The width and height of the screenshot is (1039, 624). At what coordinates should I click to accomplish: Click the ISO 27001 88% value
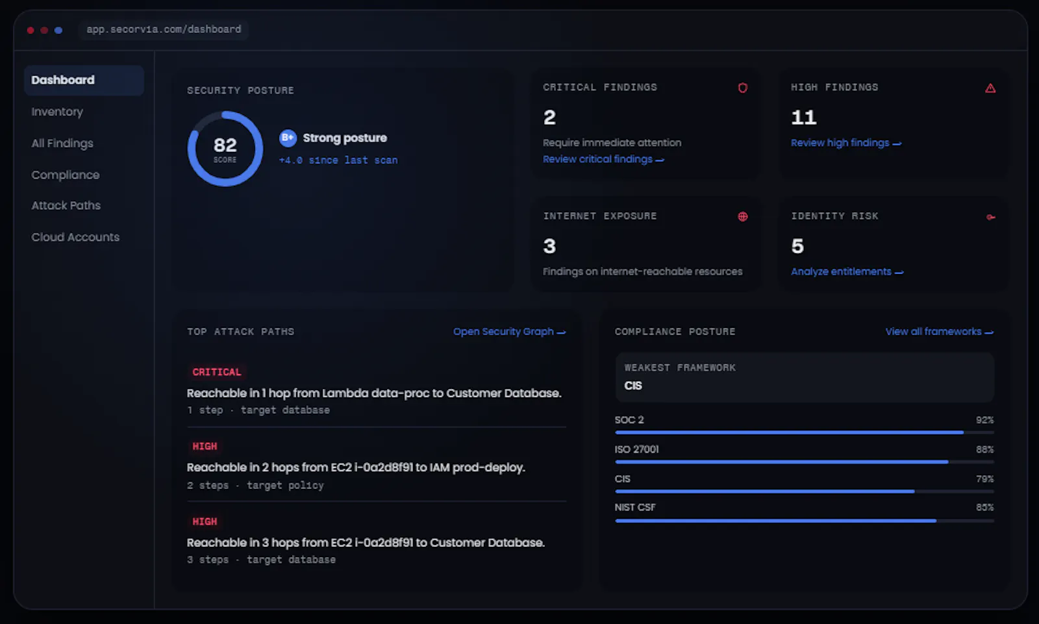984,449
